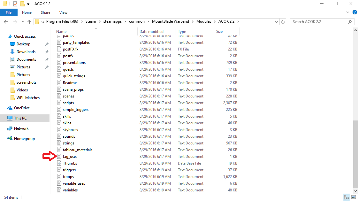Image resolution: width=358 pixels, height=201 pixels.
Task: Click steamapps in the address breadcrumb
Action: coord(112,21)
